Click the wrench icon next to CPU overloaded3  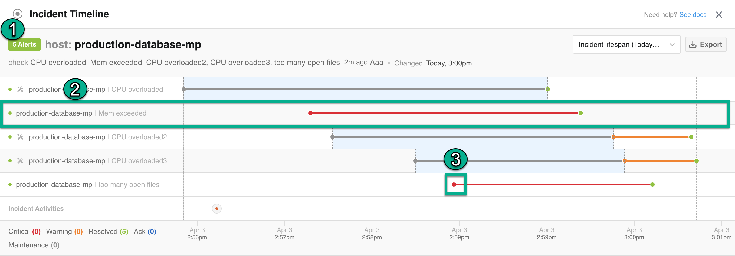point(20,161)
